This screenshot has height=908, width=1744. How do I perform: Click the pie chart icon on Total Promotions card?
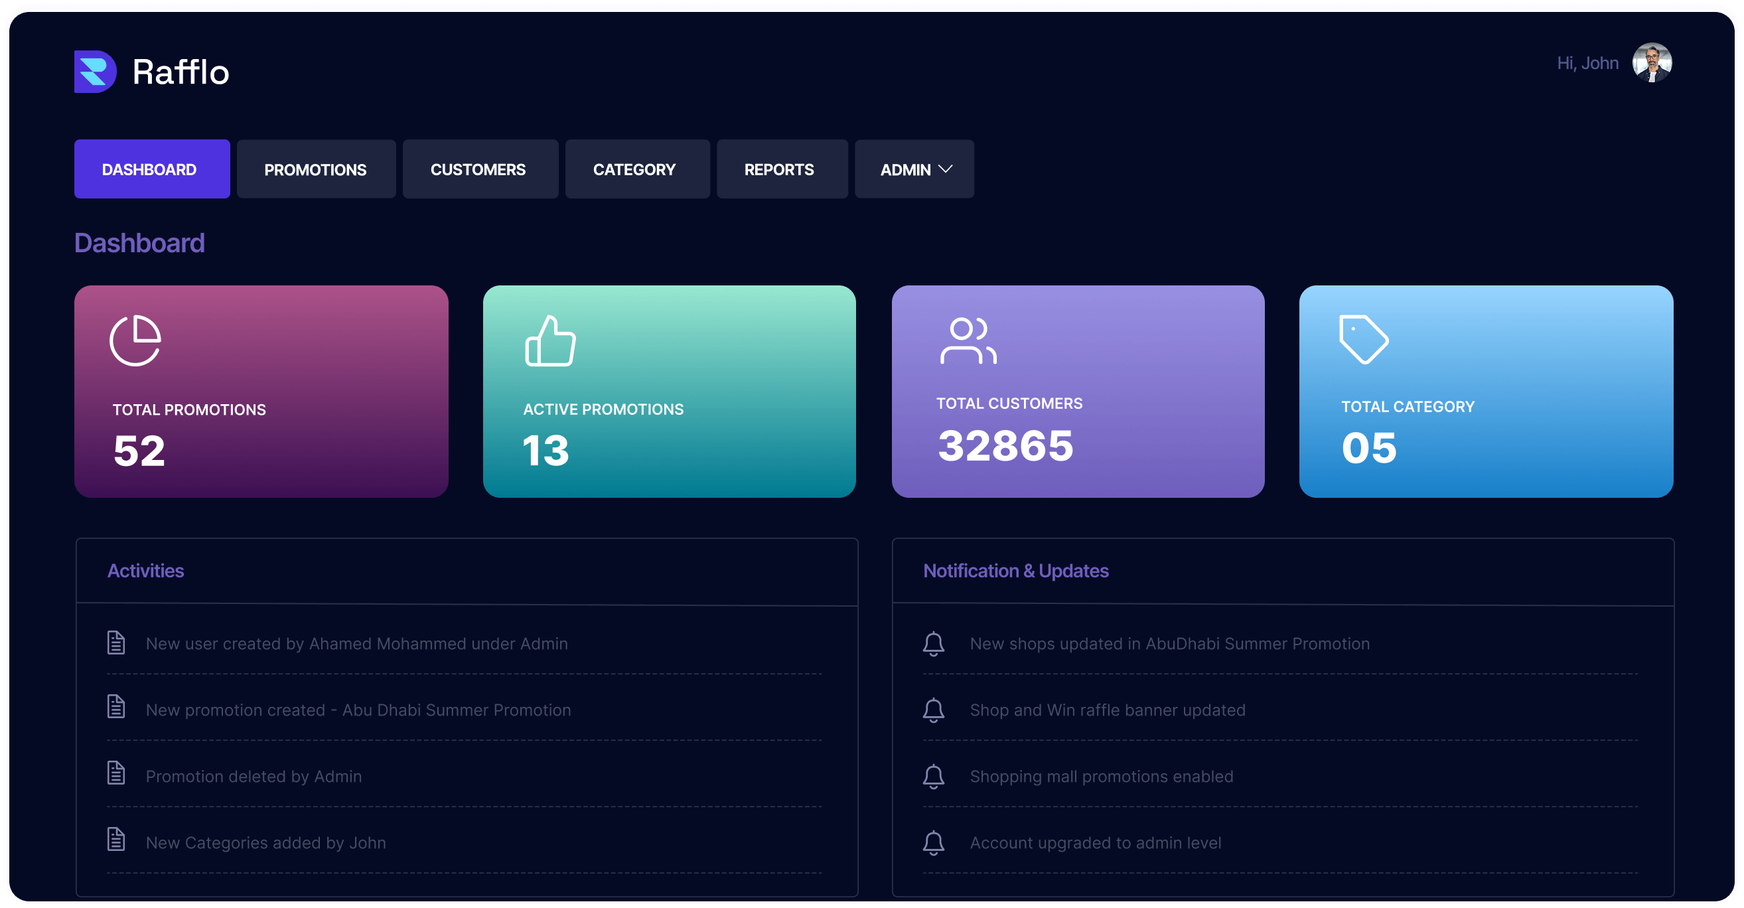(x=135, y=340)
